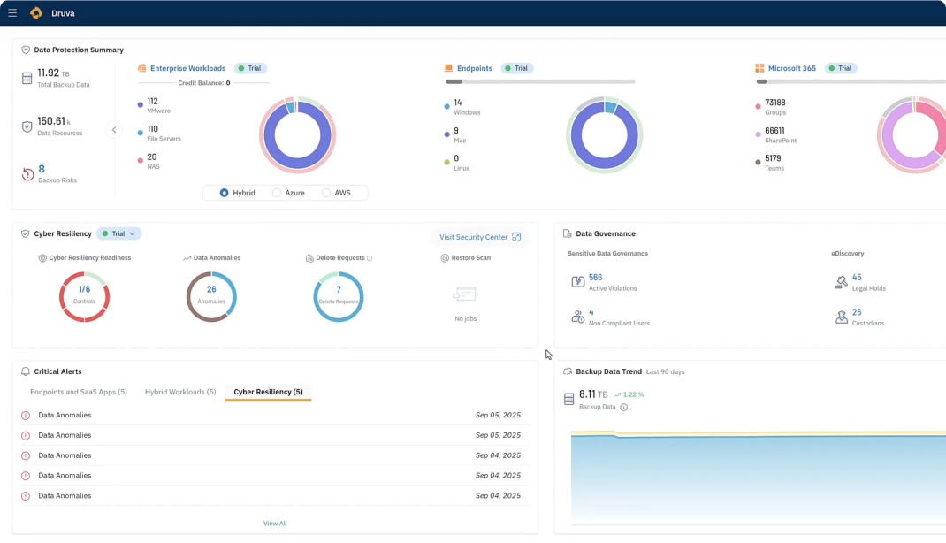Switch to Endpoints and SaaS Apps tab
946x543 pixels.
(x=79, y=392)
